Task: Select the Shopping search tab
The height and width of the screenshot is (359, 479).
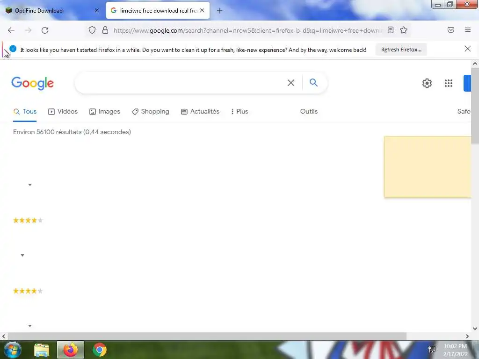Action: (150, 111)
